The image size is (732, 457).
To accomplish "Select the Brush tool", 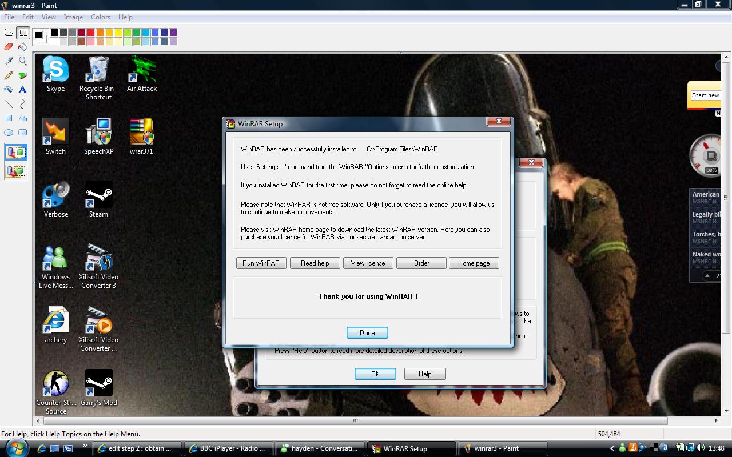I will tap(23, 75).
